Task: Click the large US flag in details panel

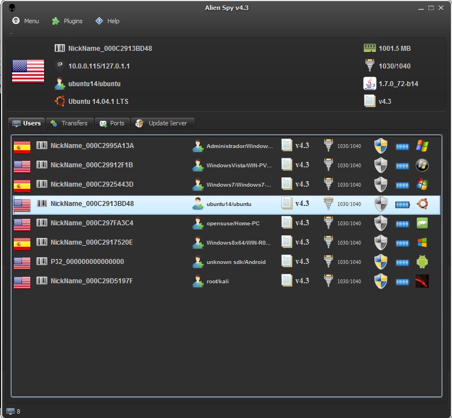Action: [x=28, y=71]
